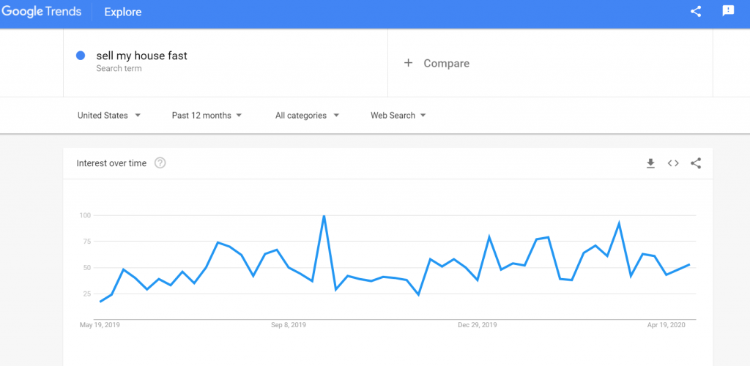Click the embed code icon on chart card
Viewport: 750px width, 366px height.
click(x=673, y=163)
